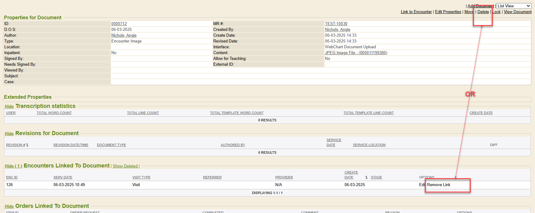Hide the Orders Linked To Document section

(x=9, y=206)
